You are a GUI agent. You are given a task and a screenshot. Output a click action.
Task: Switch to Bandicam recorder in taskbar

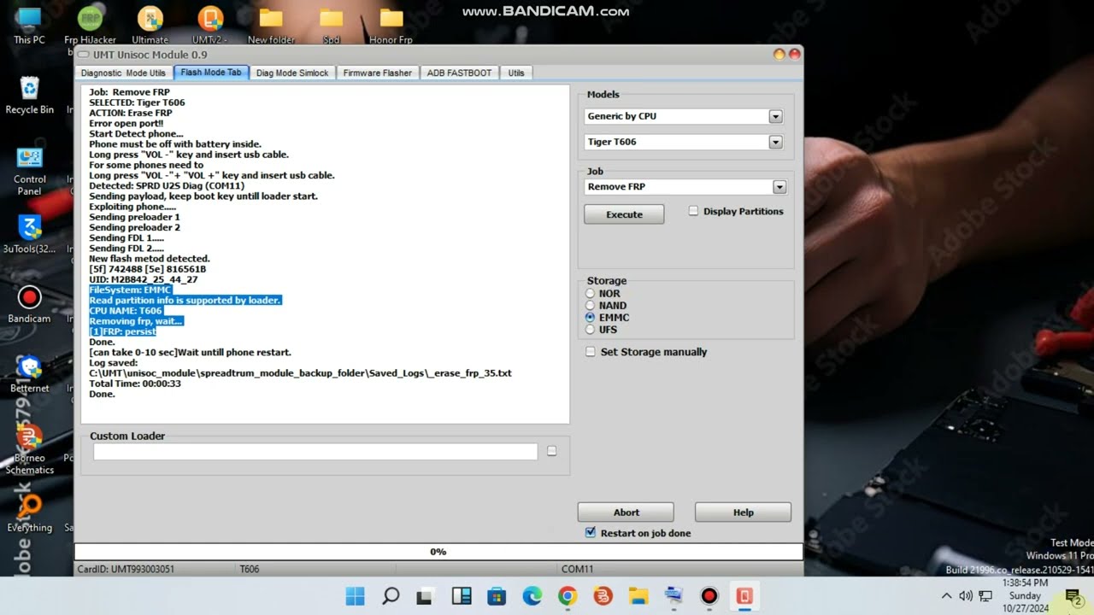click(x=709, y=596)
